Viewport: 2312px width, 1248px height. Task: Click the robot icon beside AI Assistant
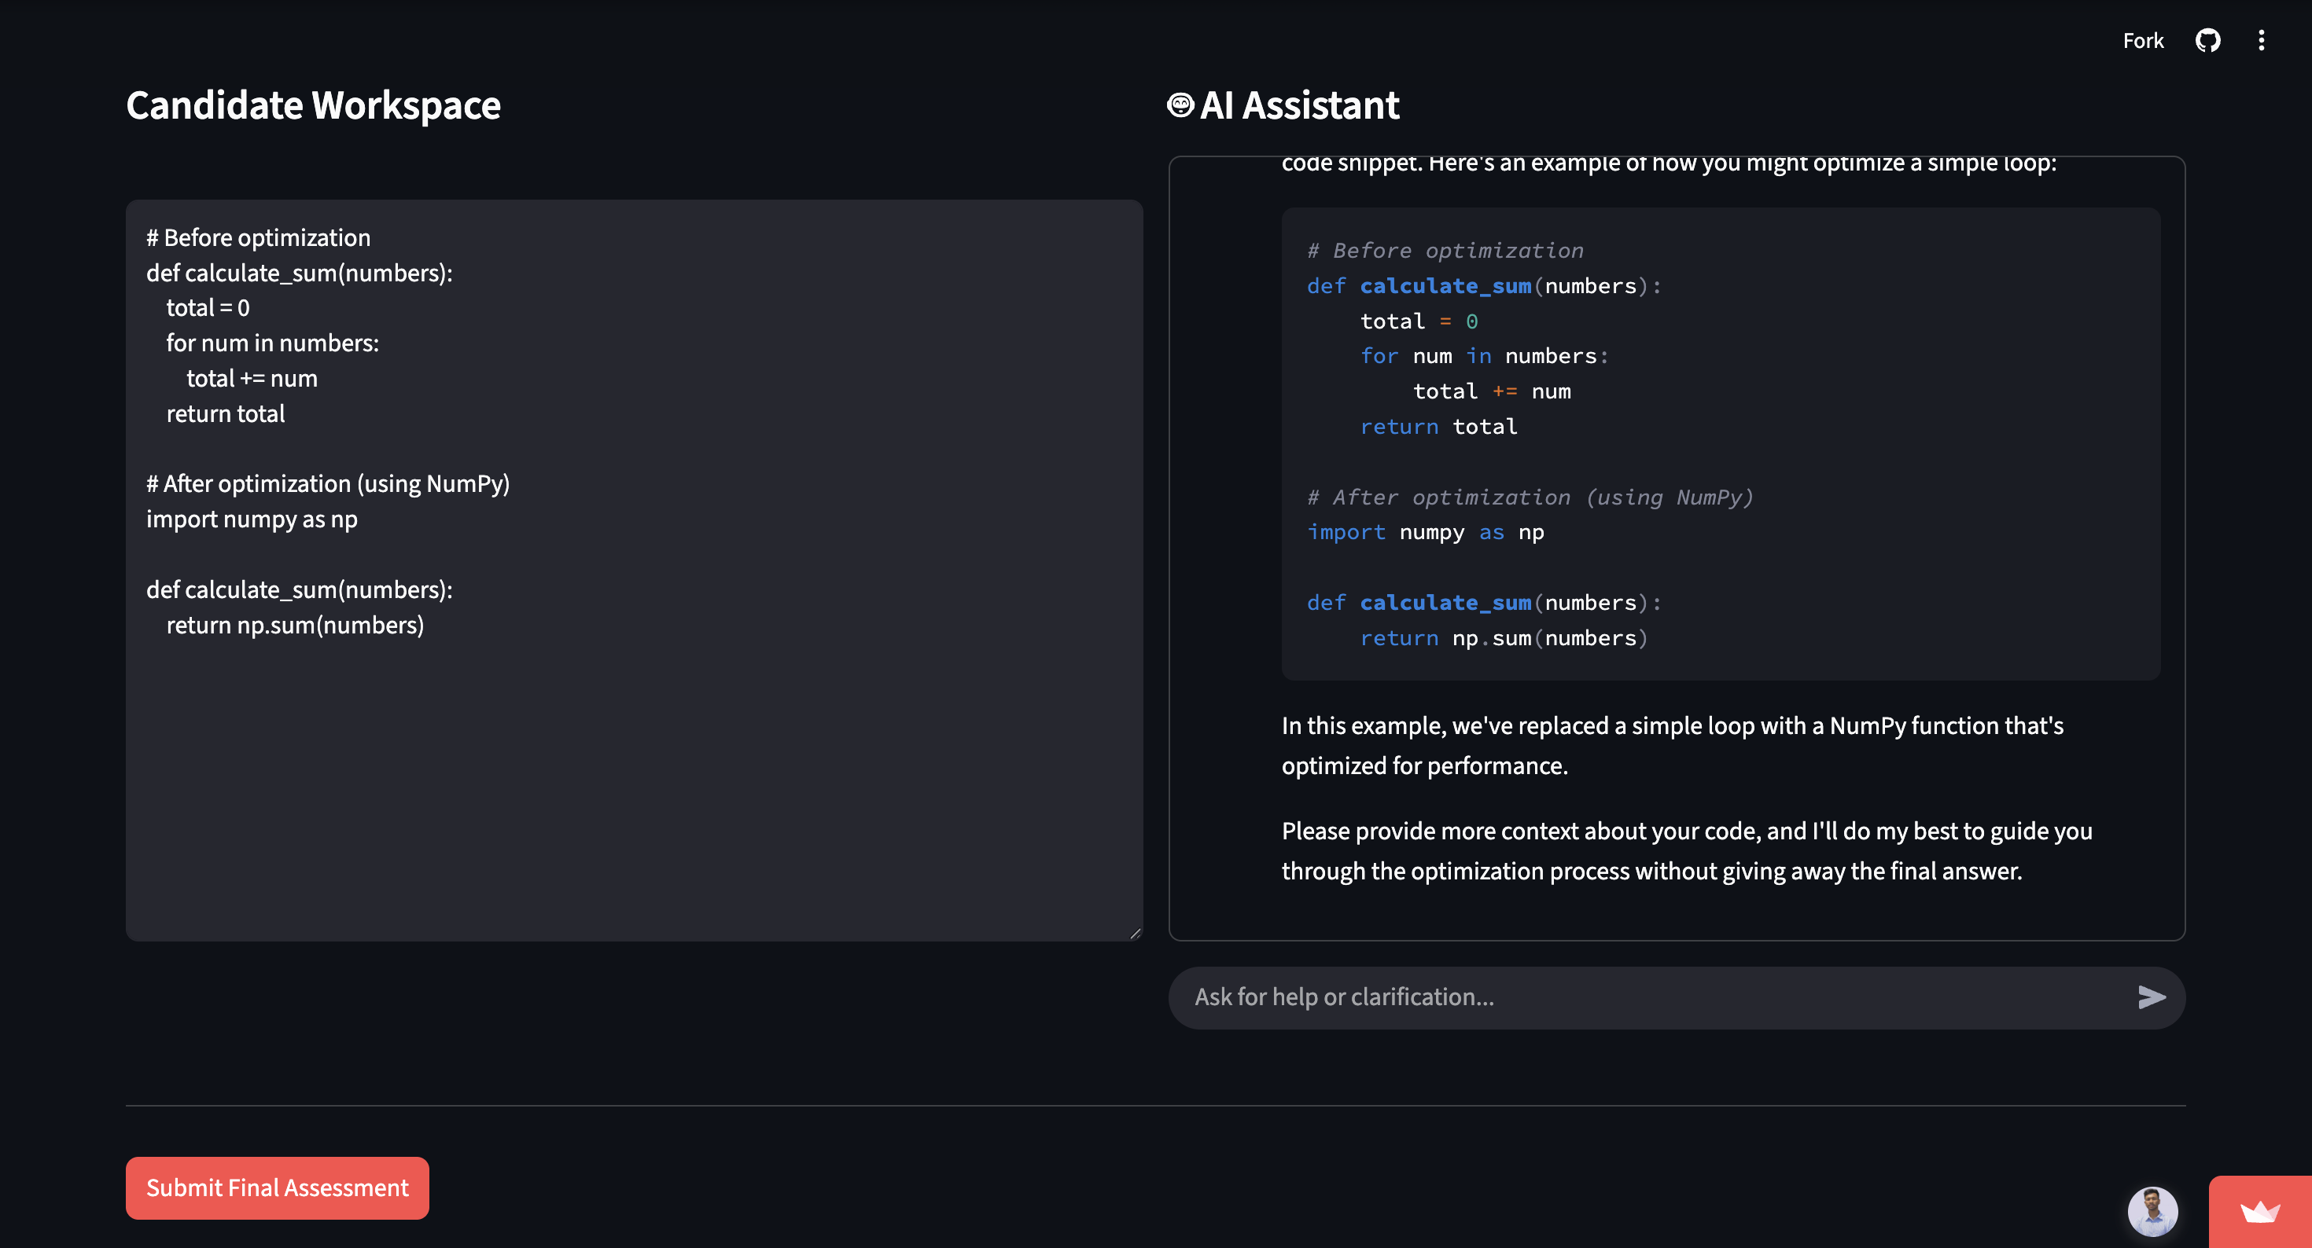[x=1180, y=105]
